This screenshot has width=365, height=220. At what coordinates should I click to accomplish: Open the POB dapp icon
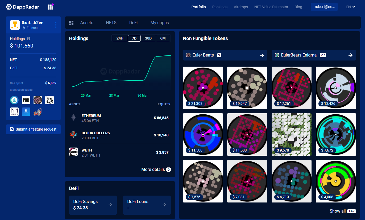[x=26, y=100]
